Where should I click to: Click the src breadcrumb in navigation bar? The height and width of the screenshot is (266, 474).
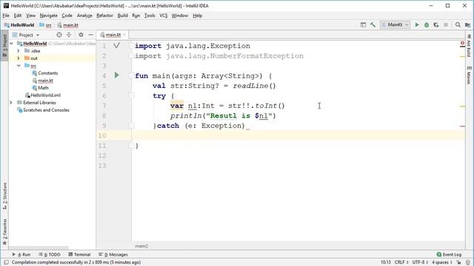pos(46,25)
